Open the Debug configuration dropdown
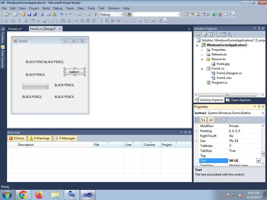The width and height of the screenshot is (267, 200). click(122, 15)
